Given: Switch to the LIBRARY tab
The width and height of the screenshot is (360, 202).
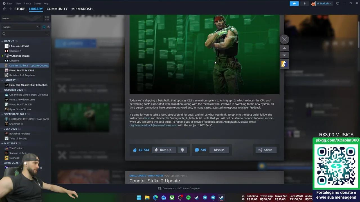Looking at the screenshot, I should (36, 9).
